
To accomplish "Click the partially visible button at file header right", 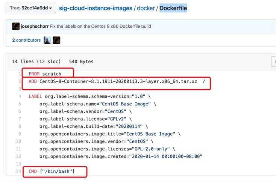I will coord(274,61).
